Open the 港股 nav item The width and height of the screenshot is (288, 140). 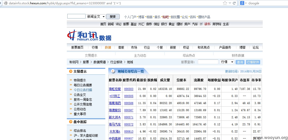121,47
